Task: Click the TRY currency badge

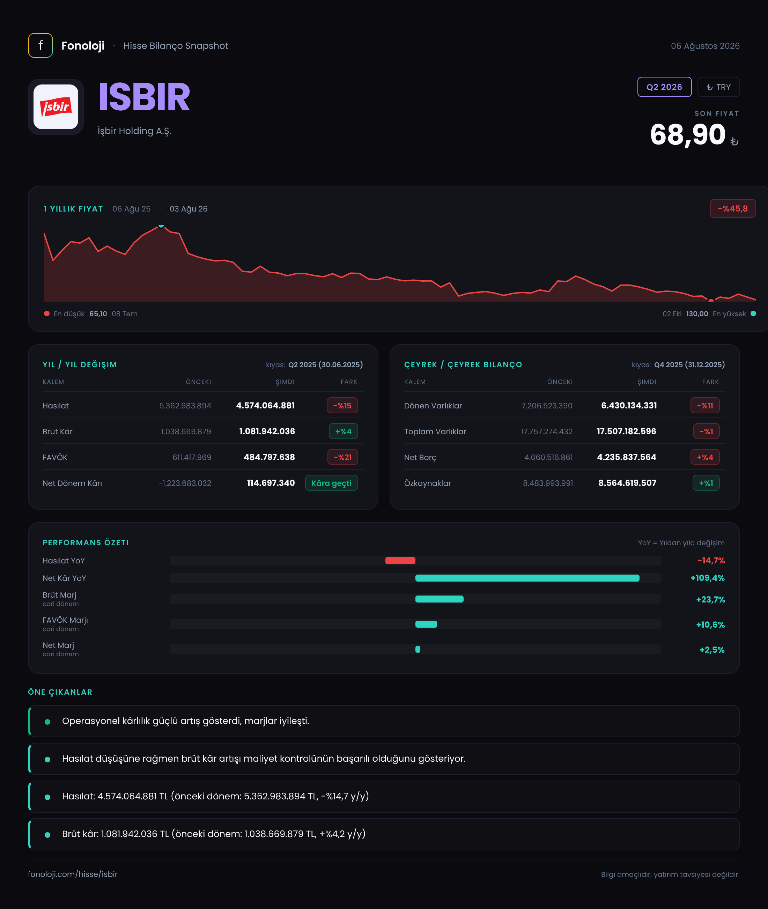Action: [x=718, y=87]
